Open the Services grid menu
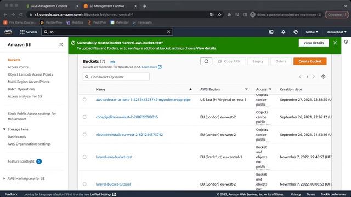This screenshot has height=197, width=351. pos(29,32)
